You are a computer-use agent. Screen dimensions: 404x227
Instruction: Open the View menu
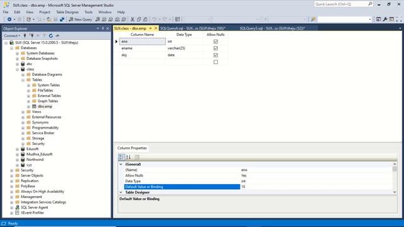[30, 12]
